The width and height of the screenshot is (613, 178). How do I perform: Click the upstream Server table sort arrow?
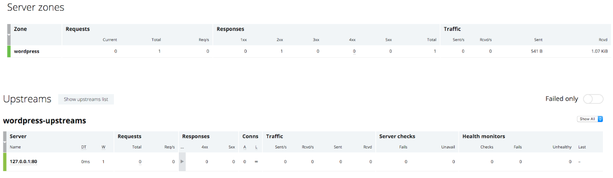5,143
